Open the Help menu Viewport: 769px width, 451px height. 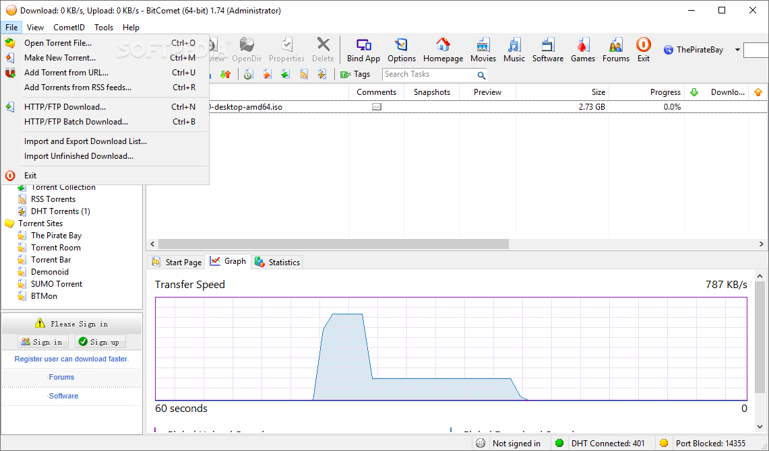(x=131, y=28)
